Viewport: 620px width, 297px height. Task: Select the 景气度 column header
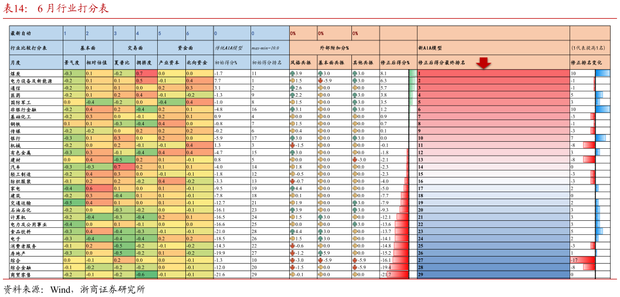pyautogui.click(x=73, y=62)
